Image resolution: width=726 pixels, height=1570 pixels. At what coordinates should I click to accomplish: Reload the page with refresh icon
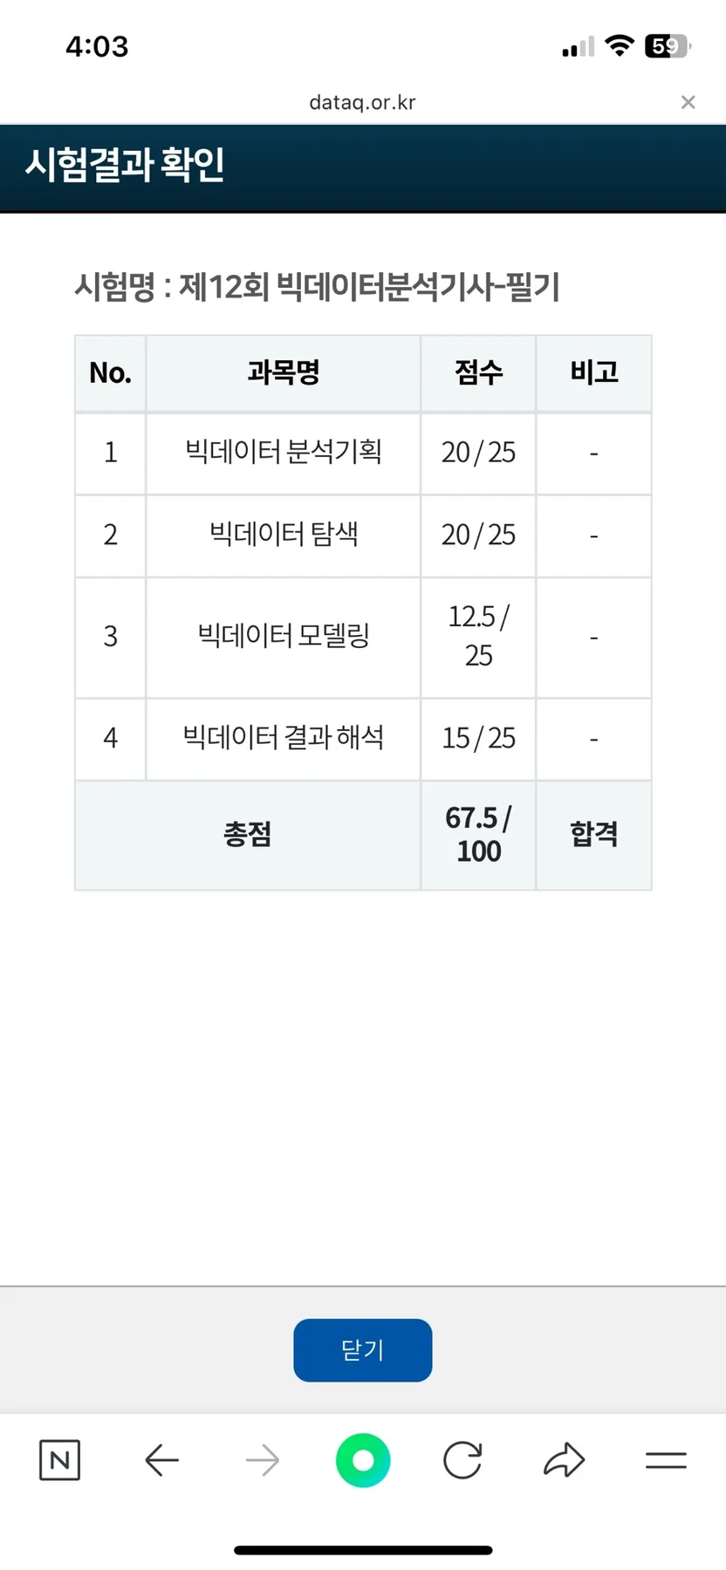click(462, 1459)
